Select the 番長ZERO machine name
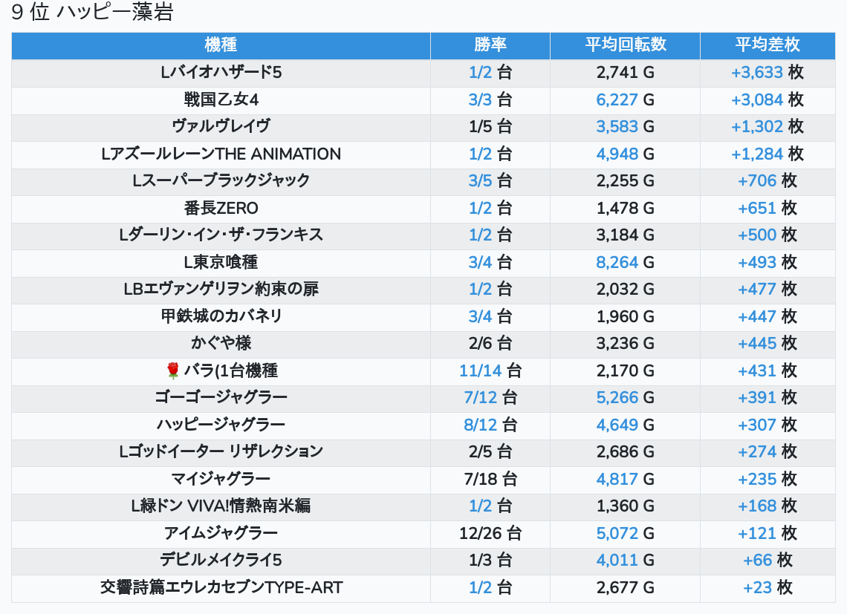The image size is (847, 614). 221,208
